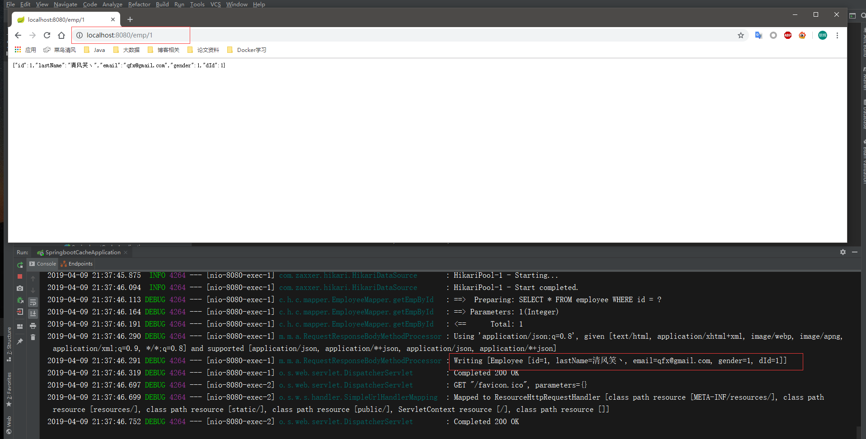The width and height of the screenshot is (866, 439).
Task: Go to the browser home page
Action: 61,35
